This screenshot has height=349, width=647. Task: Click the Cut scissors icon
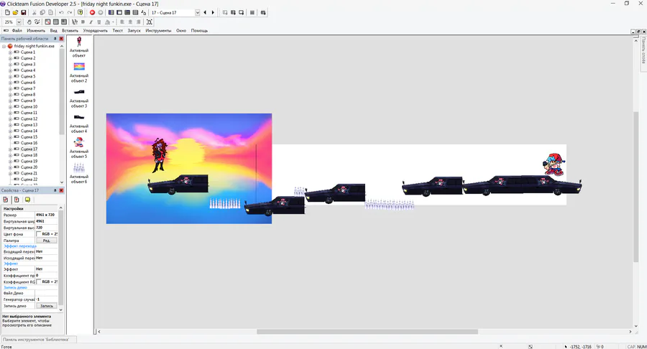click(35, 13)
